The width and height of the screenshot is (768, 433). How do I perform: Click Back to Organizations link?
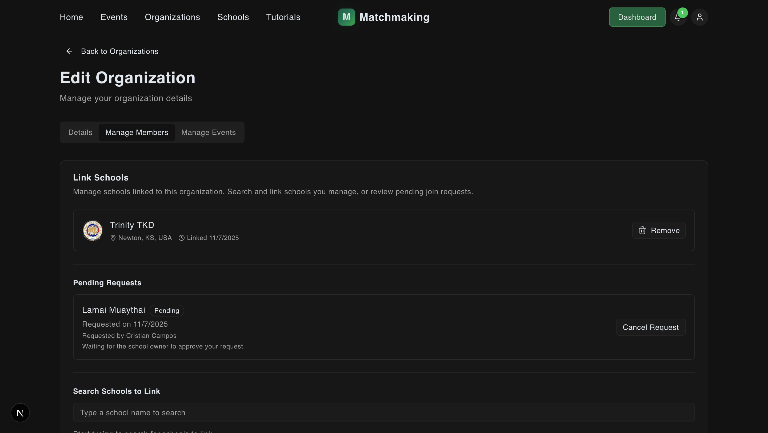click(119, 51)
